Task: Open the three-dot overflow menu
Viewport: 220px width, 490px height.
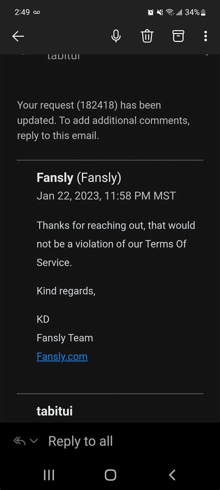Action: (205, 37)
